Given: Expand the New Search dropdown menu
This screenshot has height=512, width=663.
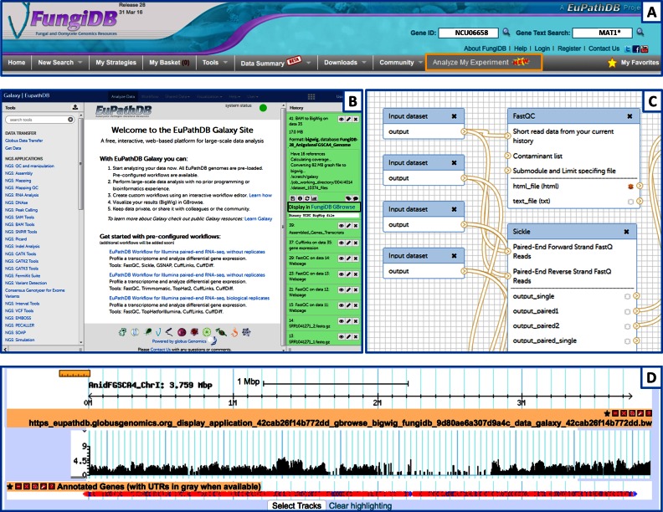Looking at the screenshot, I should click(60, 63).
